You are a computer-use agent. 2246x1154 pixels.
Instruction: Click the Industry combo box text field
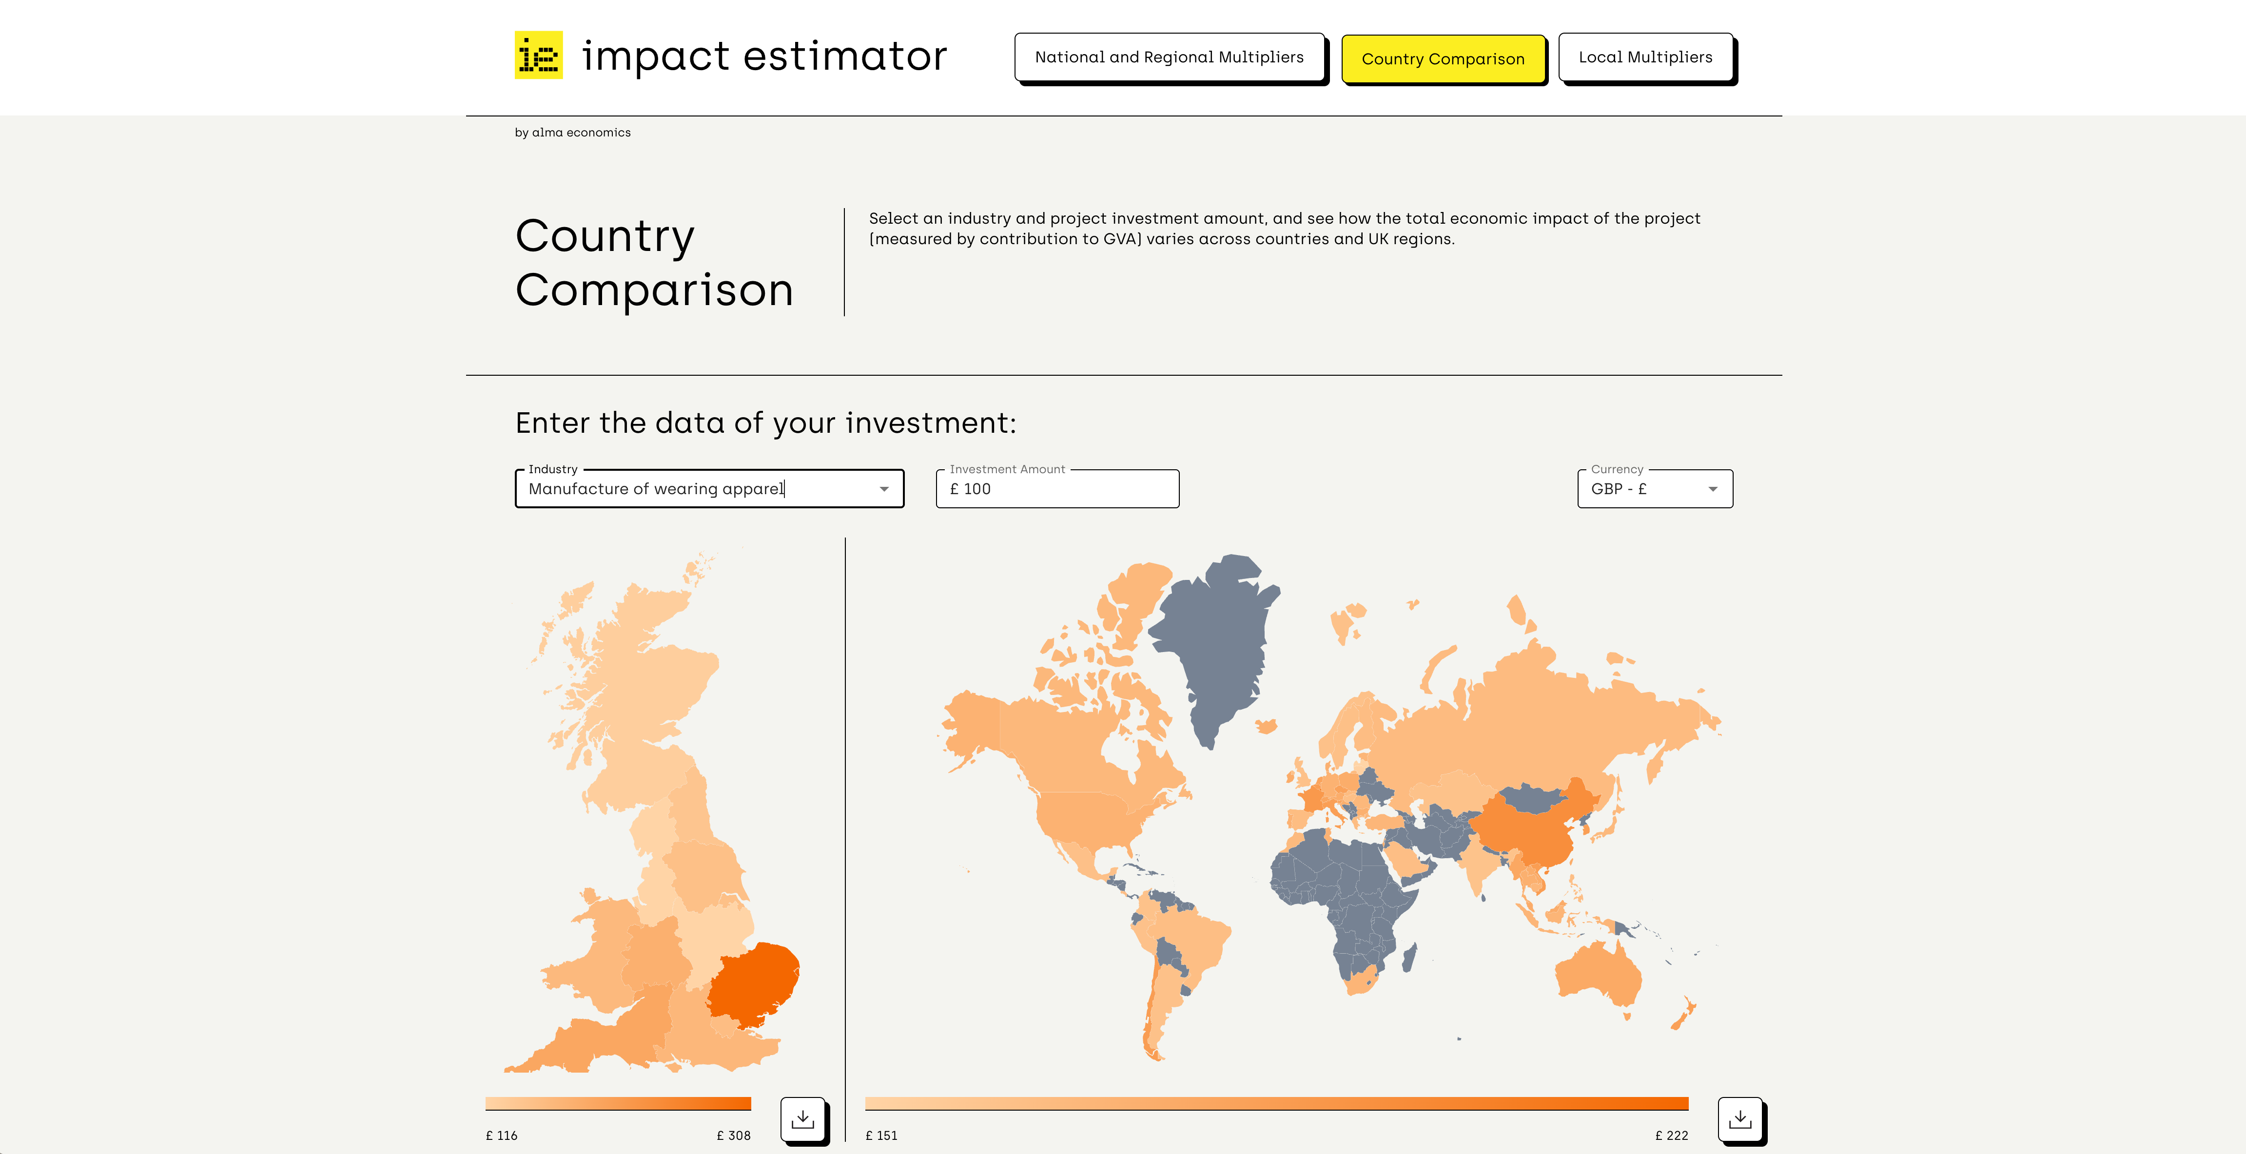[698, 489]
